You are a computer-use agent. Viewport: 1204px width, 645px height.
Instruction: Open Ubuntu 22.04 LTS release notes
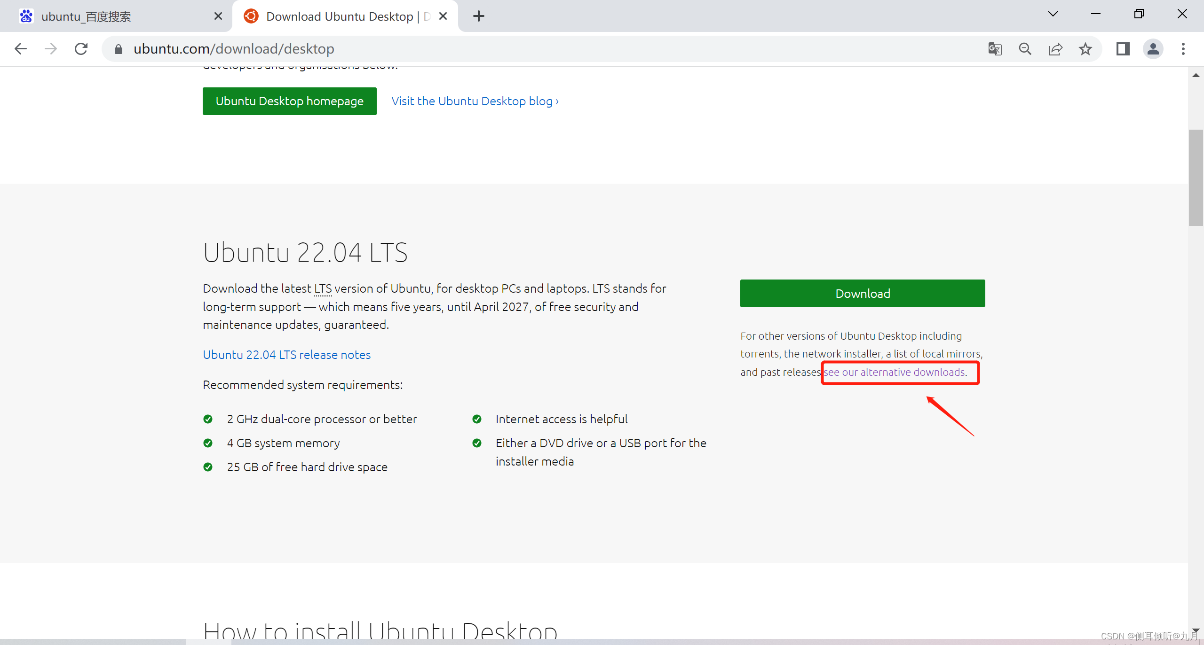click(x=287, y=355)
